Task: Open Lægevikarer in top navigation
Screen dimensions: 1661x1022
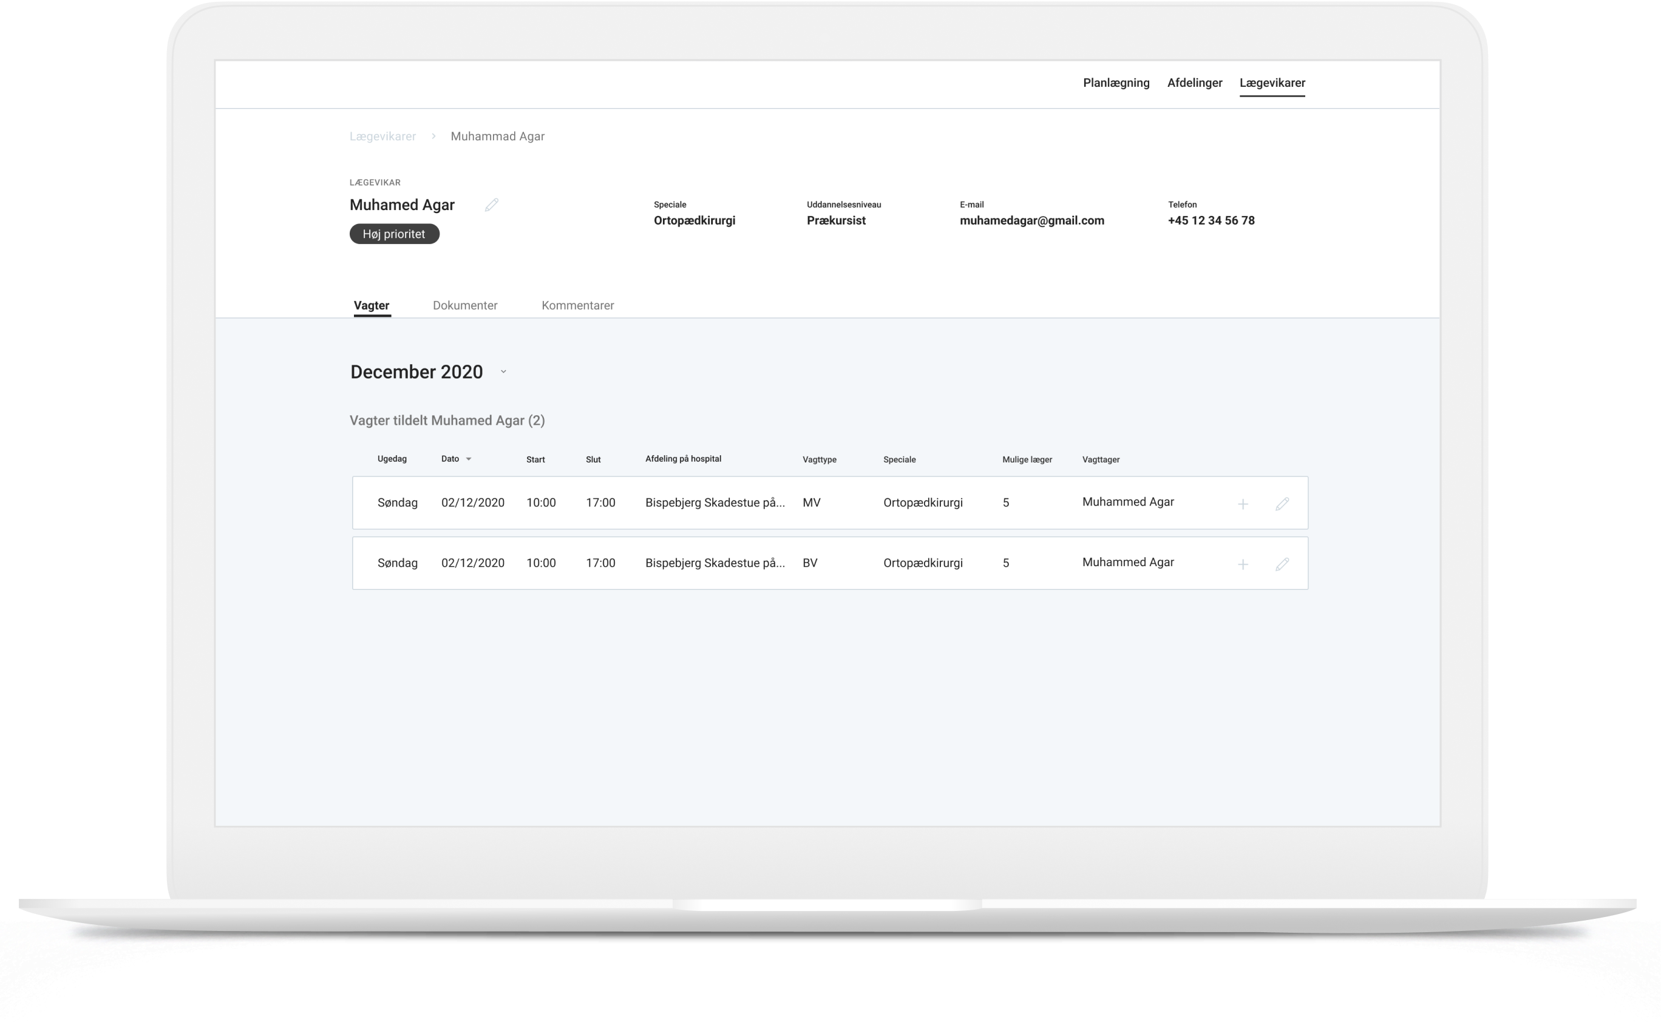Action: (1272, 83)
